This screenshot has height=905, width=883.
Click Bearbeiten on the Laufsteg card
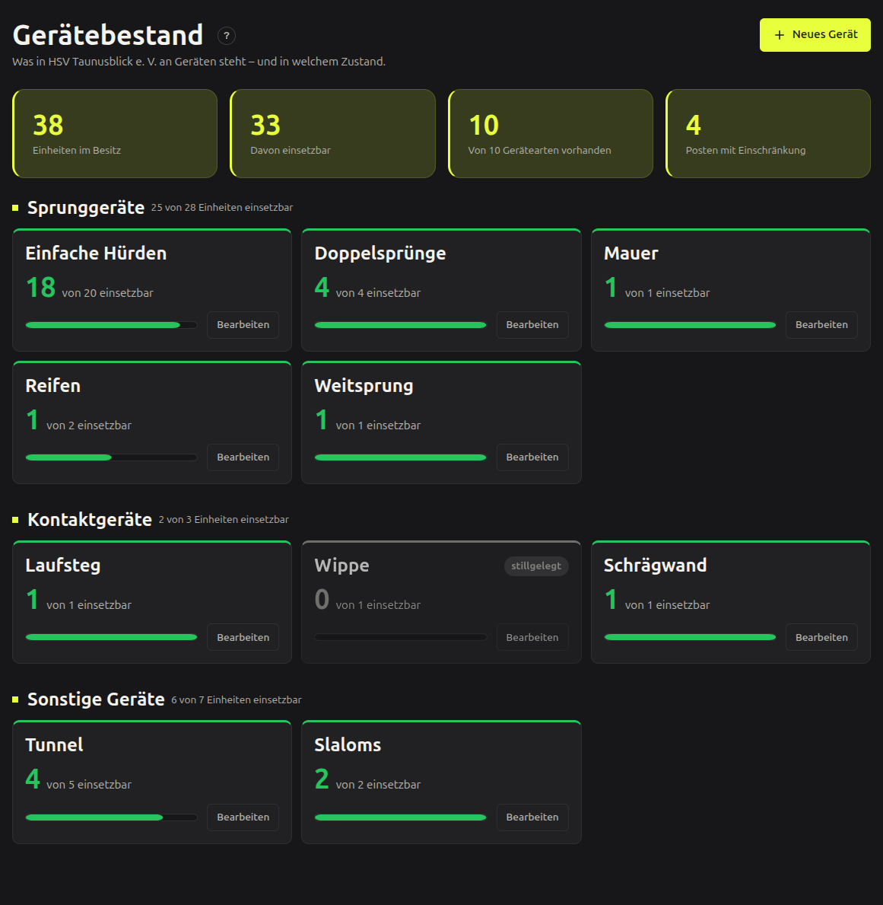(x=243, y=637)
